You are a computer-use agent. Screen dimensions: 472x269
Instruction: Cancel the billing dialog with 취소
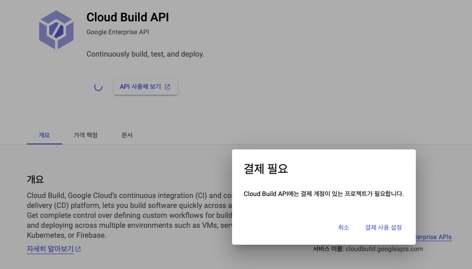(x=343, y=227)
